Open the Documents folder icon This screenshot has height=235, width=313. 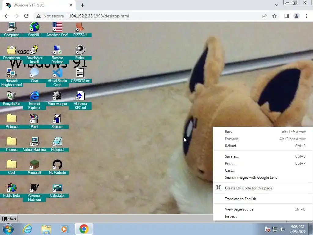pyautogui.click(x=11, y=50)
